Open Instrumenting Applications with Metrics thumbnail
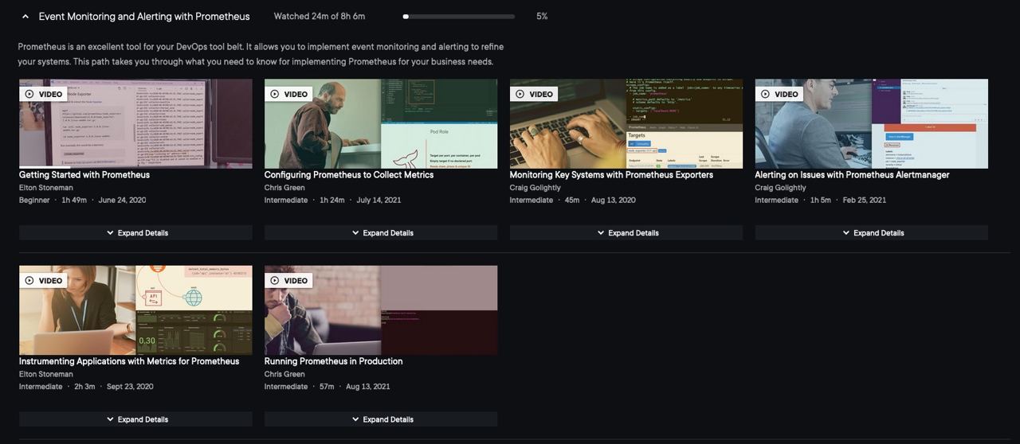The image size is (1020, 444). point(135,310)
